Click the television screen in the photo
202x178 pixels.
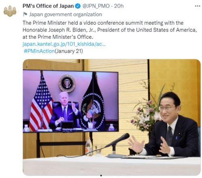click(x=71, y=101)
